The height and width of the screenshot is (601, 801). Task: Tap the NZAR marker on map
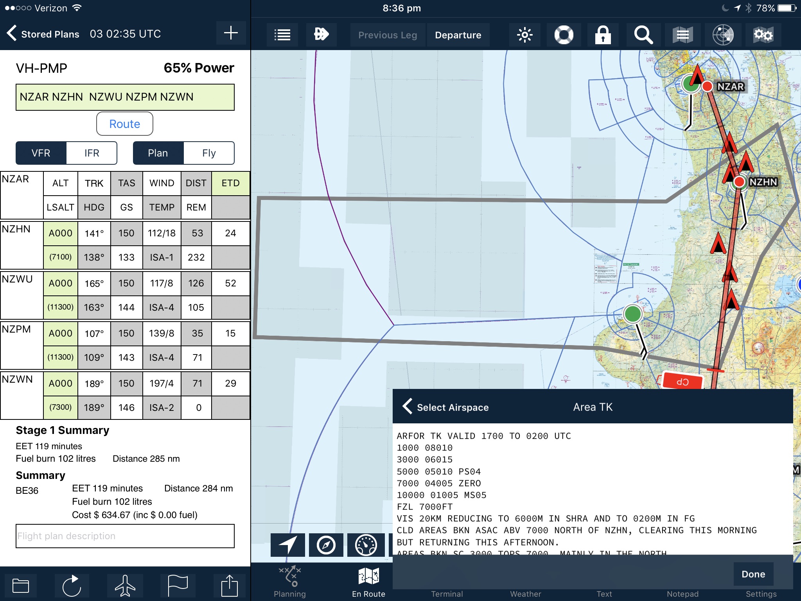click(x=707, y=86)
